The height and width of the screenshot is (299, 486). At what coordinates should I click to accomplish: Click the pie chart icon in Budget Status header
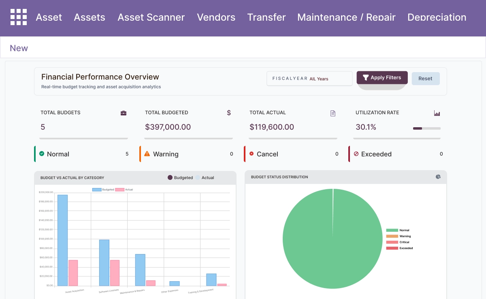click(438, 177)
